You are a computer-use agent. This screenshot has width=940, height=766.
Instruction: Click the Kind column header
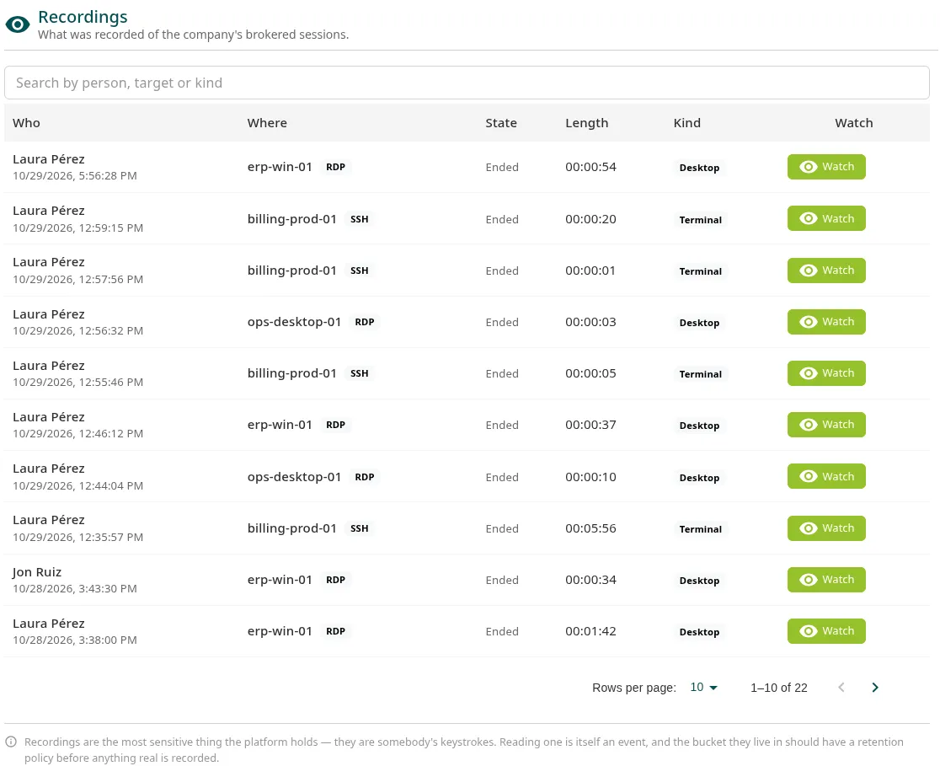(687, 123)
